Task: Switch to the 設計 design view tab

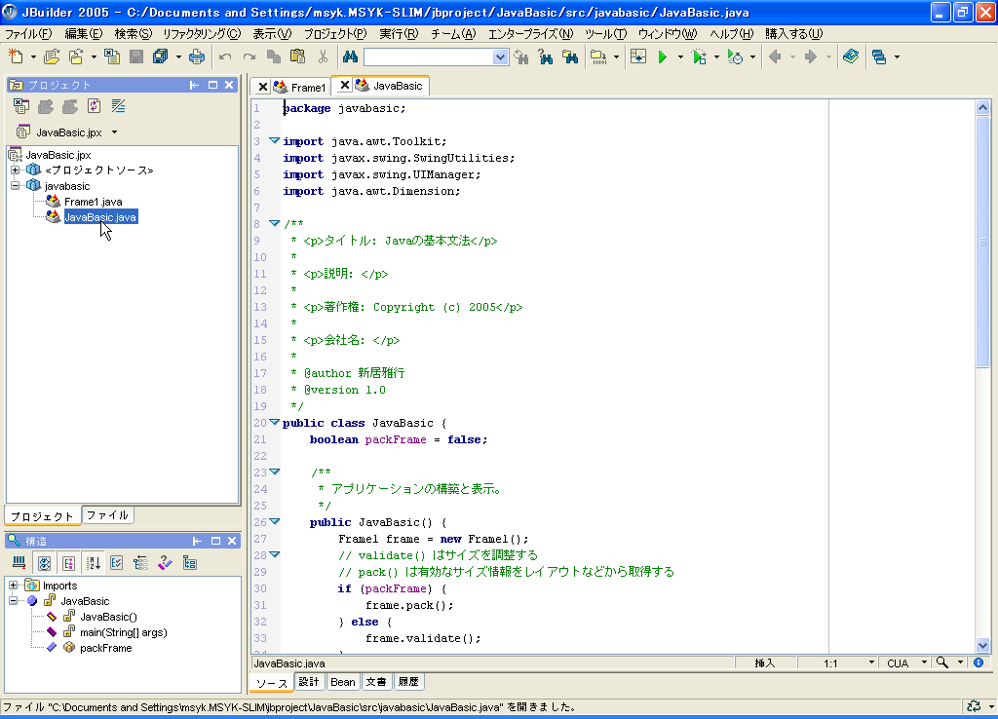Action: coord(309,682)
